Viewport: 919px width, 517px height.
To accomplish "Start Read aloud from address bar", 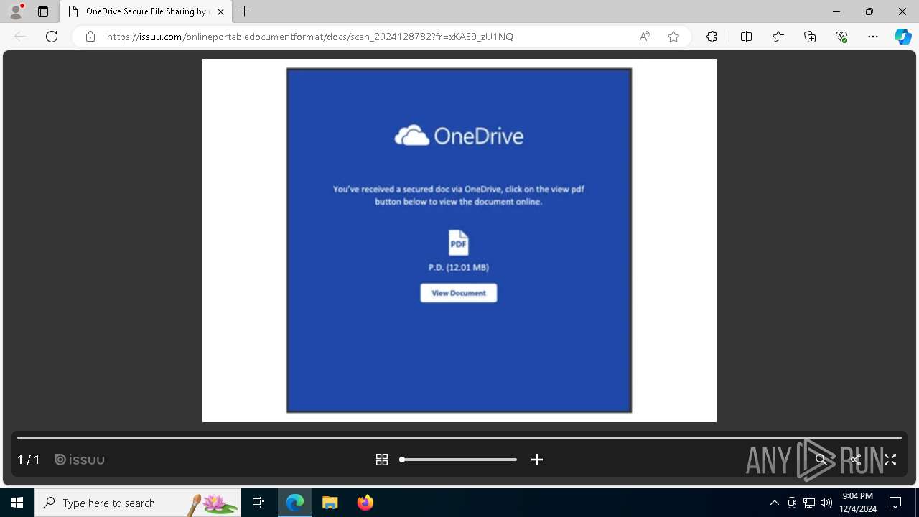I will (645, 37).
